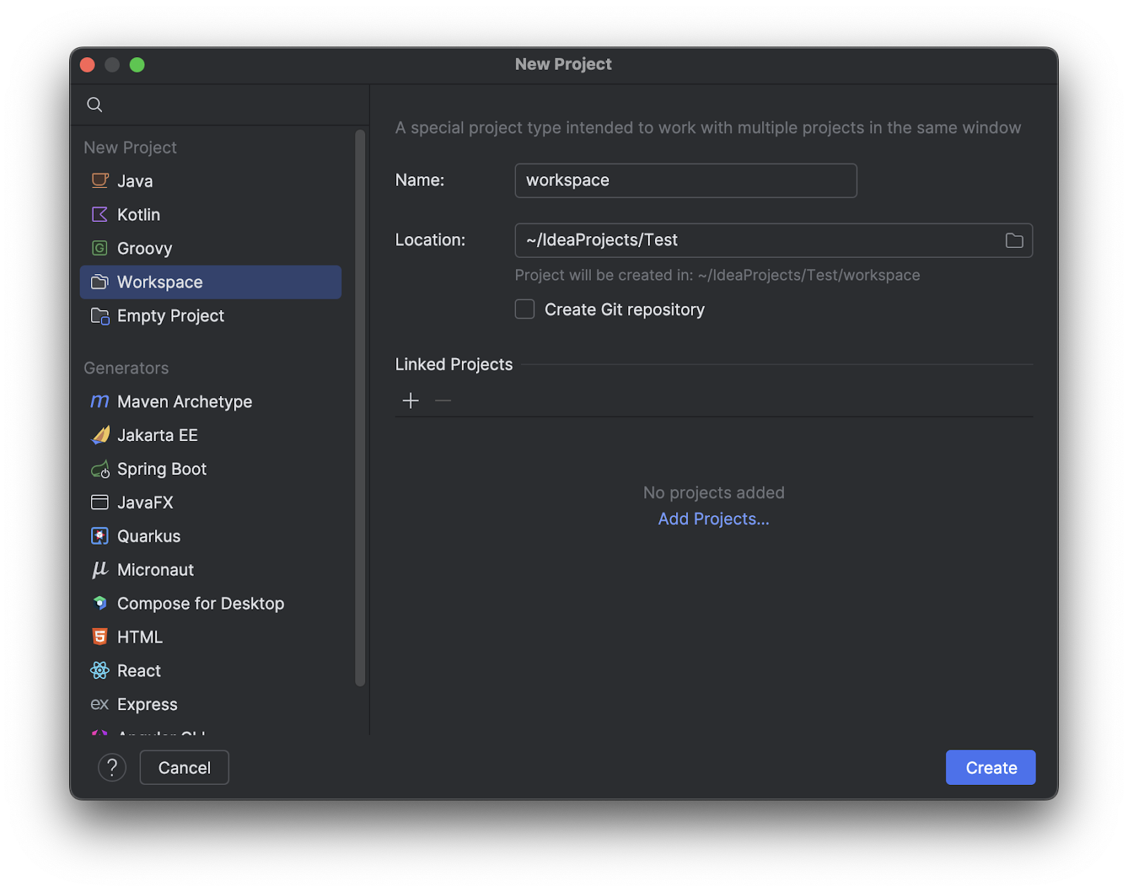
Task: Click the New Project window title
Action: click(563, 64)
